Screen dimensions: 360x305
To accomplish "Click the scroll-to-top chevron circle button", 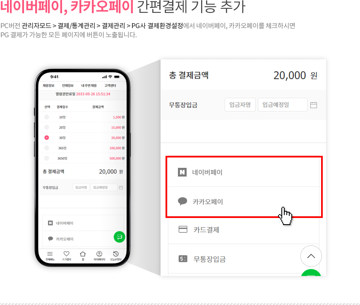I will pos(311,256).
